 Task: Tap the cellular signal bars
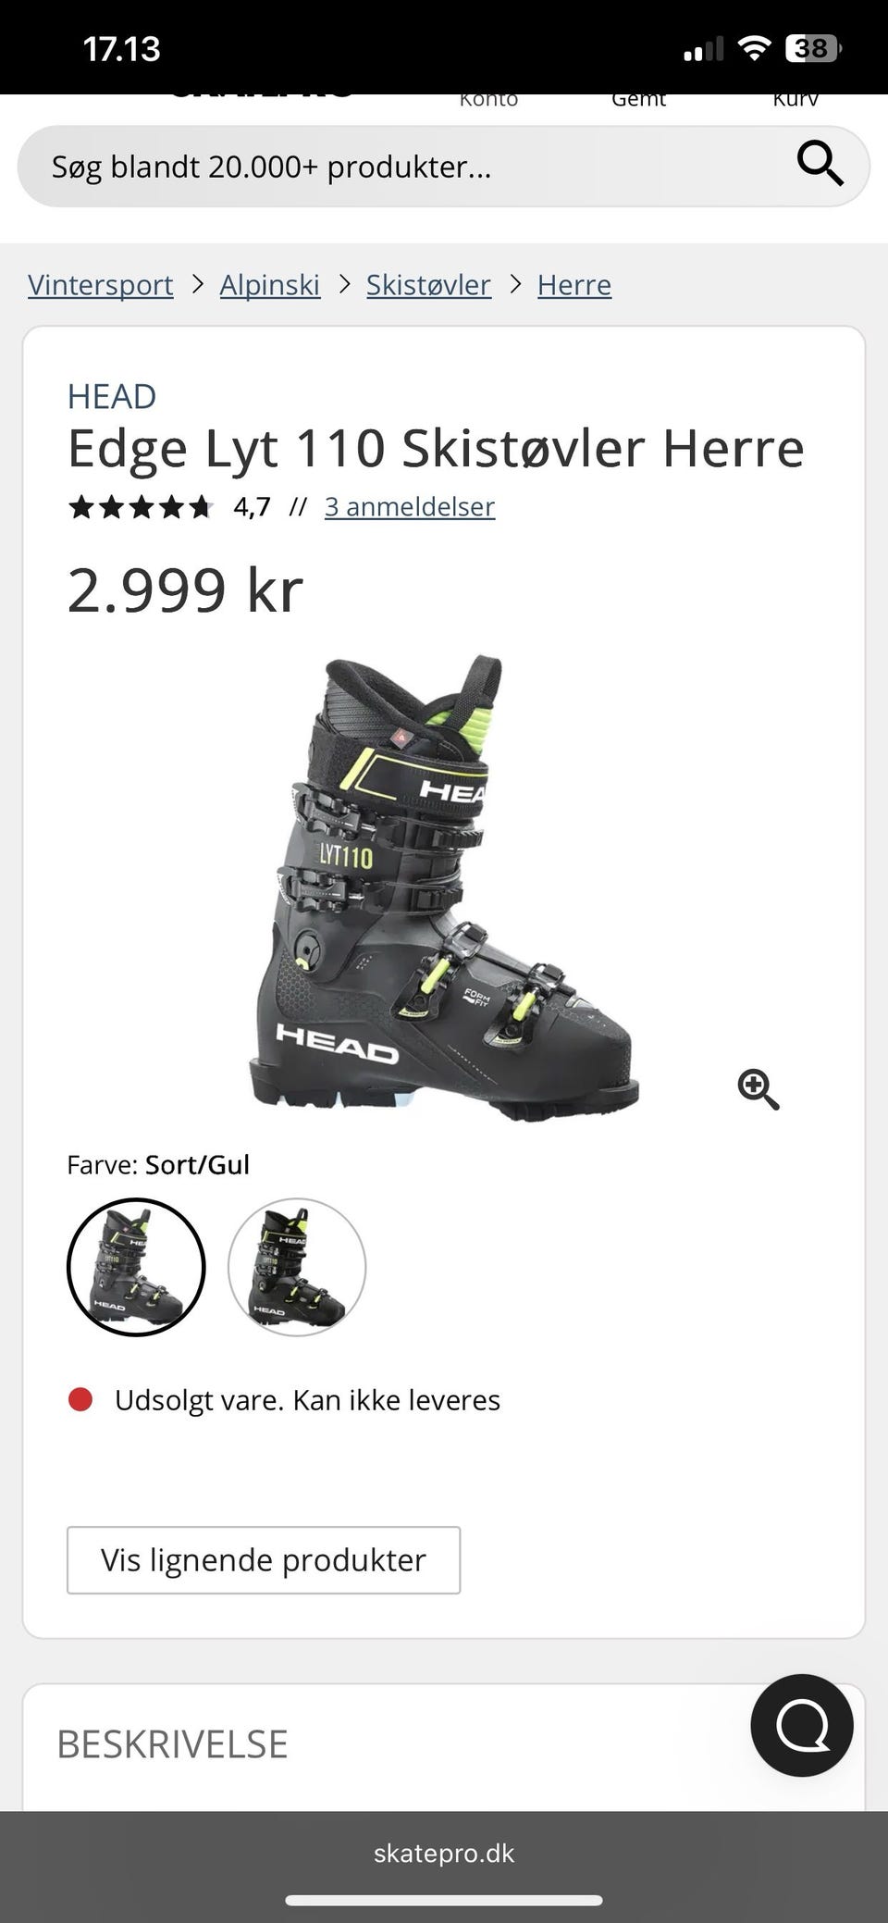click(x=703, y=49)
